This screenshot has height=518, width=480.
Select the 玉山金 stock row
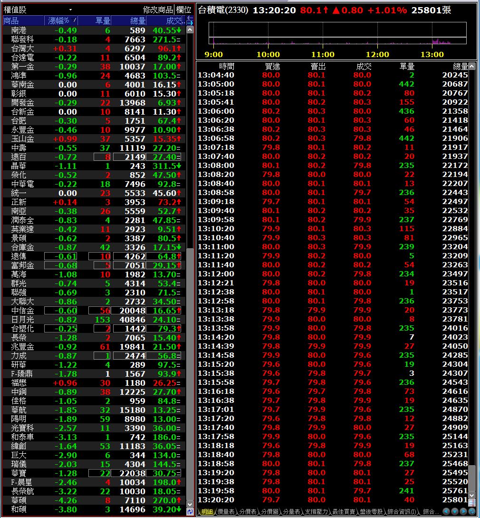(94, 139)
